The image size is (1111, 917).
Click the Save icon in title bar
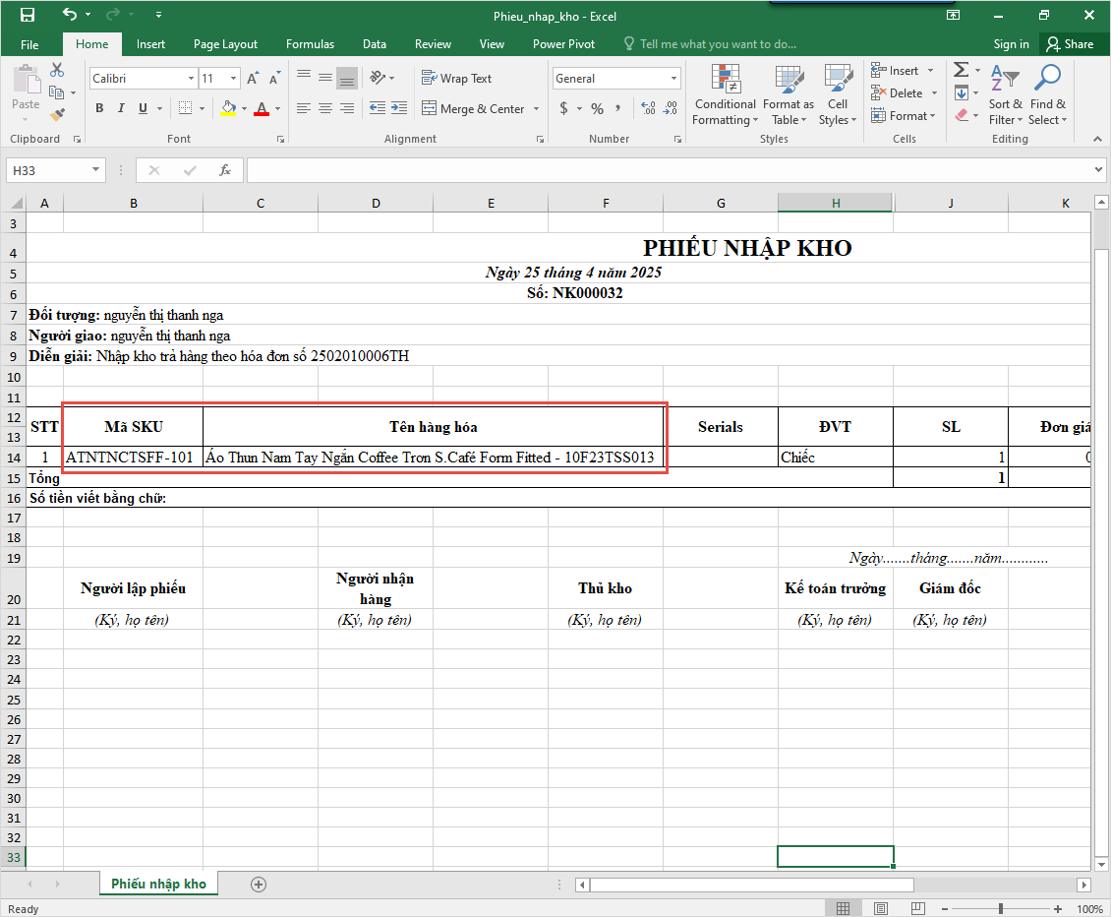(x=27, y=15)
